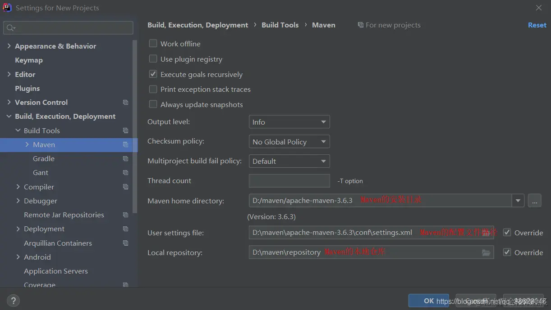Click project-level icon beside Version Control
This screenshot has width=551, height=310.
click(x=125, y=103)
